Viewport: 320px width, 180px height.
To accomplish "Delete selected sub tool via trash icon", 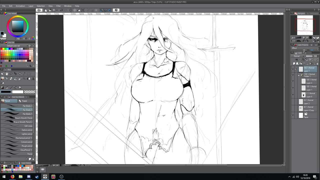I will [x=33, y=159].
